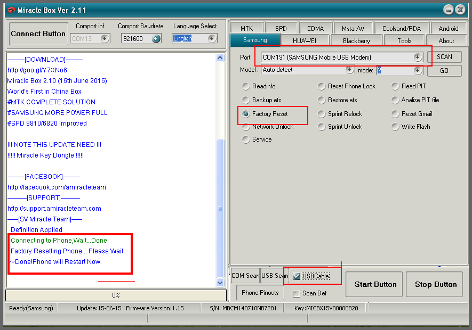Click the Ready(Samsung) status bar entry
This screenshot has width=472, height=330.
pos(31,308)
